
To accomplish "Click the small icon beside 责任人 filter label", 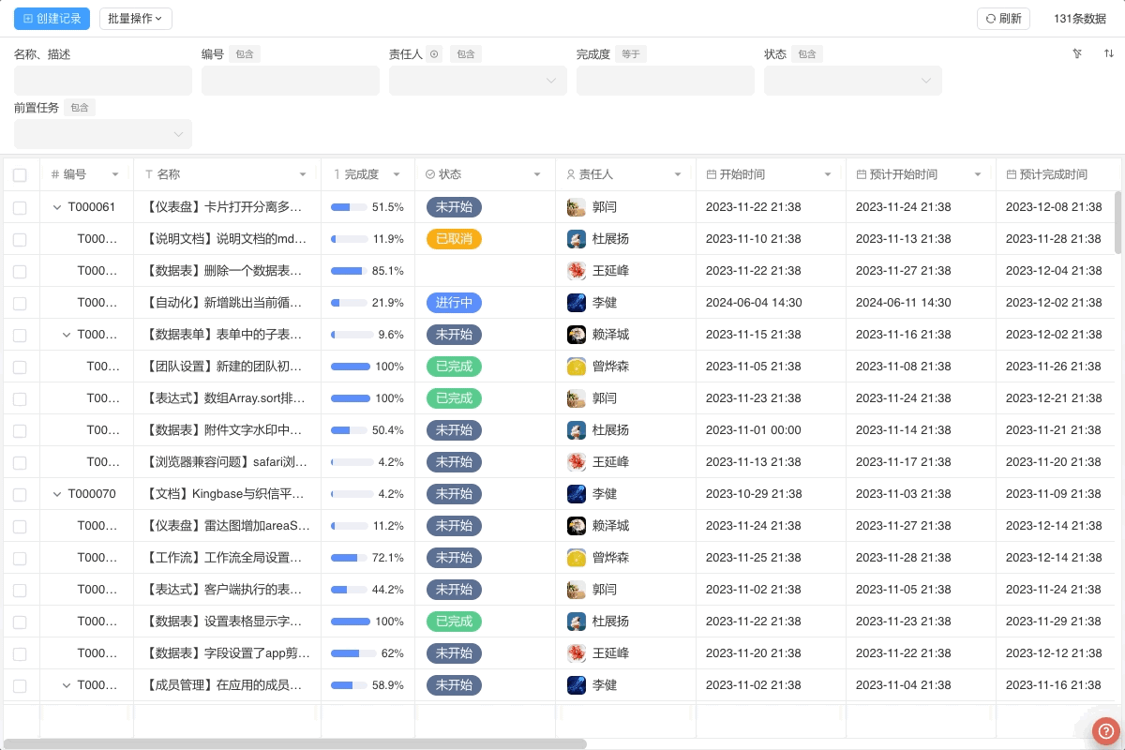I will (x=434, y=54).
